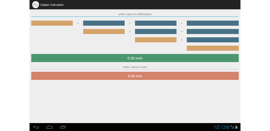Focus the enter value in millimeters field

[135, 14]
